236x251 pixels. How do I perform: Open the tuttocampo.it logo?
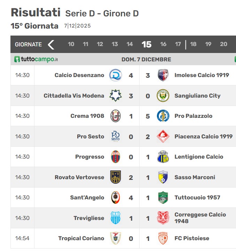[36, 59]
